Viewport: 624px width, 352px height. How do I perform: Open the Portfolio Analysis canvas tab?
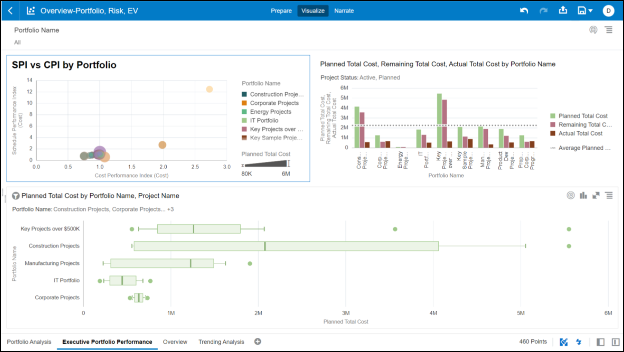tap(29, 342)
